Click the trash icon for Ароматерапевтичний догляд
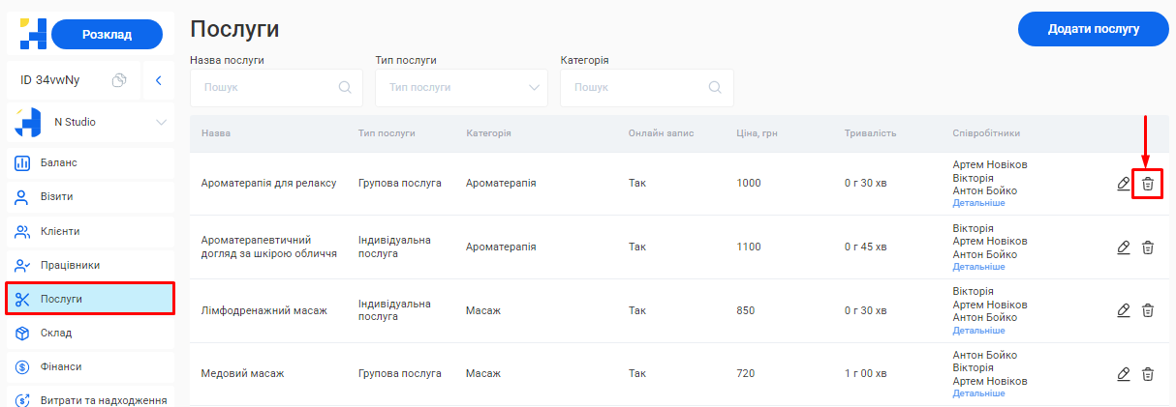1176x407 pixels. tap(1147, 247)
